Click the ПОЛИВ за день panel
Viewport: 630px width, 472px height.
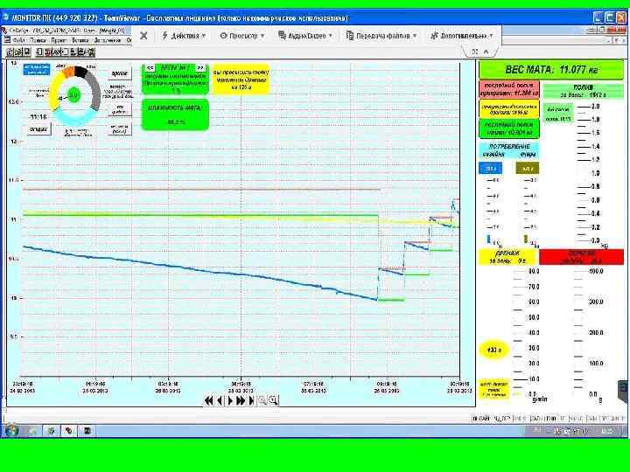[583, 91]
